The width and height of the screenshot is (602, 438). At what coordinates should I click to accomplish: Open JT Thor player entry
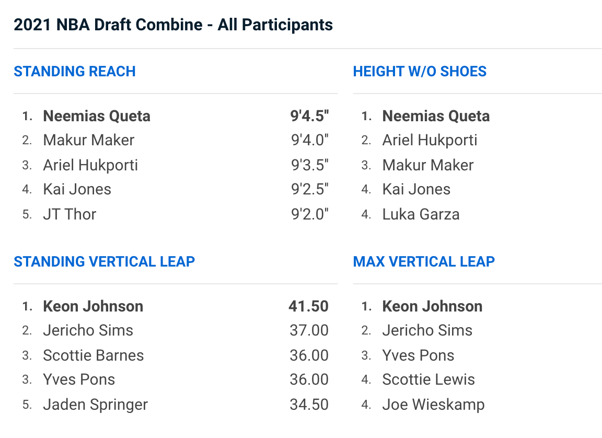click(70, 214)
